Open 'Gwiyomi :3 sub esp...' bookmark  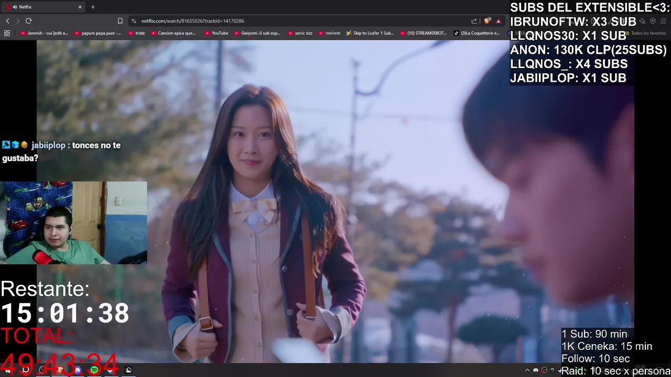click(257, 33)
